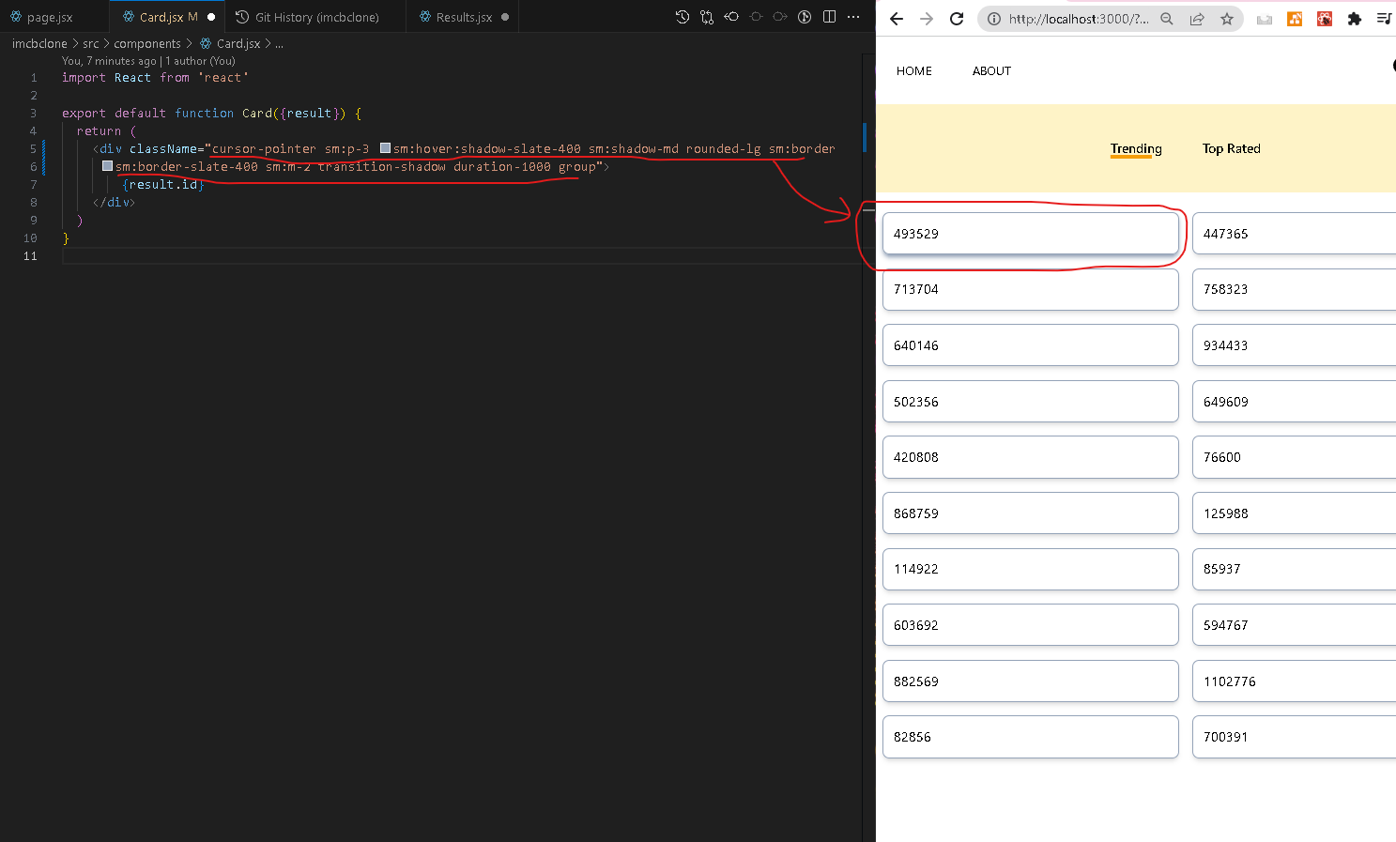Bookmark this page with the star
Image resolution: width=1396 pixels, height=842 pixels.
pyautogui.click(x=1227, y=19)
